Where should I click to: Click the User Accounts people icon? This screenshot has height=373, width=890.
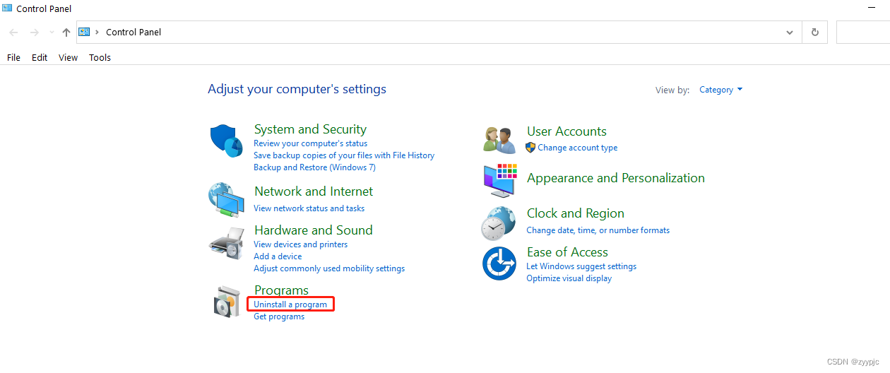[499, 140]
